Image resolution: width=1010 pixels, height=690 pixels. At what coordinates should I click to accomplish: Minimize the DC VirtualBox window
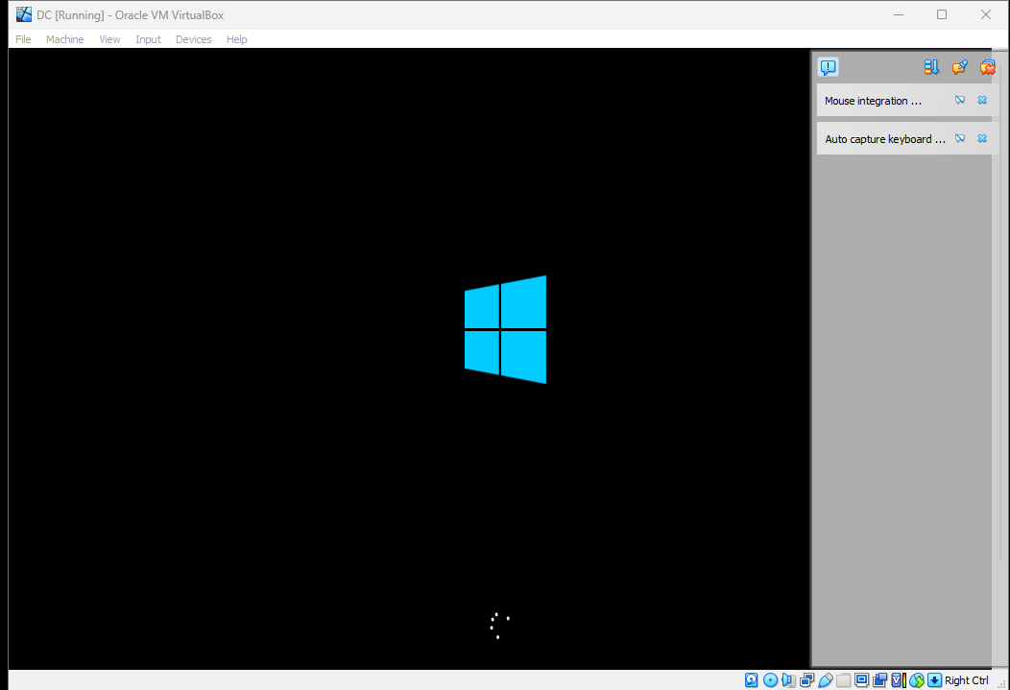pyautogui.click(x=899, y=14)
